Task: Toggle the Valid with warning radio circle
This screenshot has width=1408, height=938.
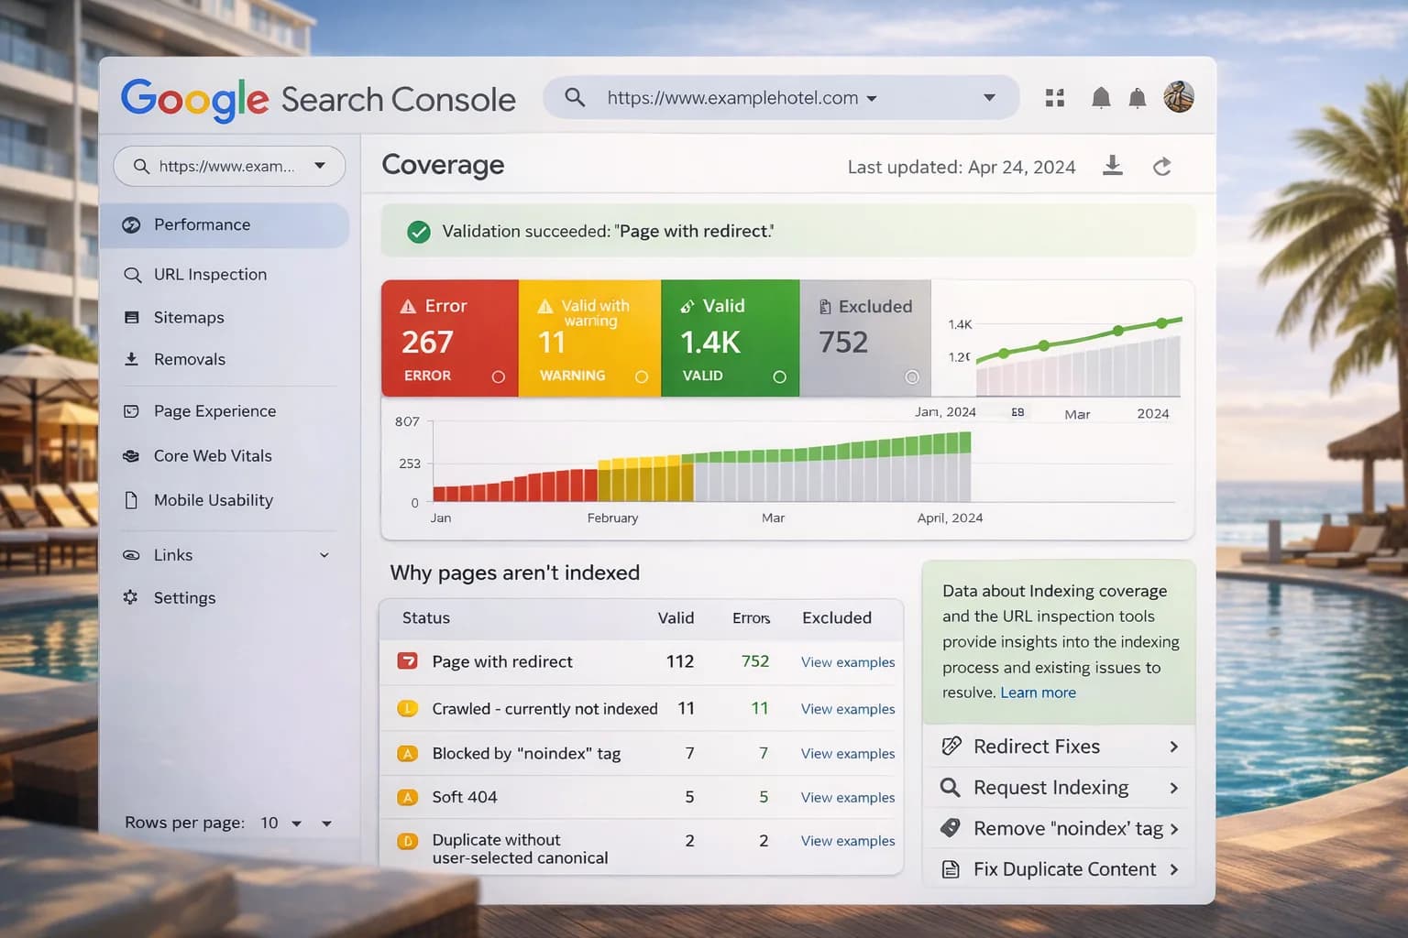Action: coord(642,376)
